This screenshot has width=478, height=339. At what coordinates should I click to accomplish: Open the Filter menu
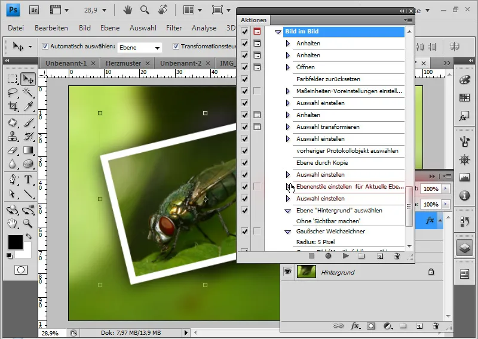click(x=174, y=28)
